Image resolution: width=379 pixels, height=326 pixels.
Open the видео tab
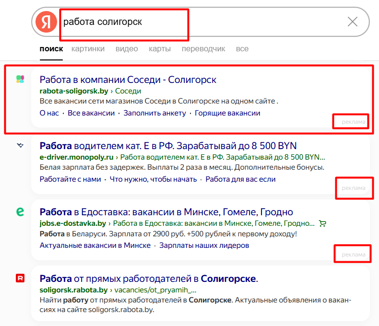[127, 49]
